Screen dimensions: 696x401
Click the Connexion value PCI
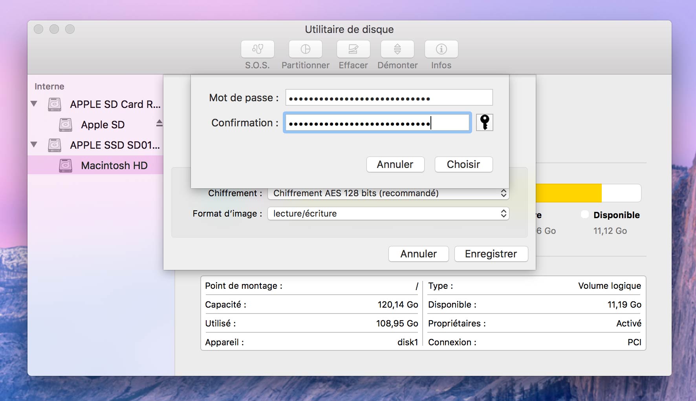634,342
